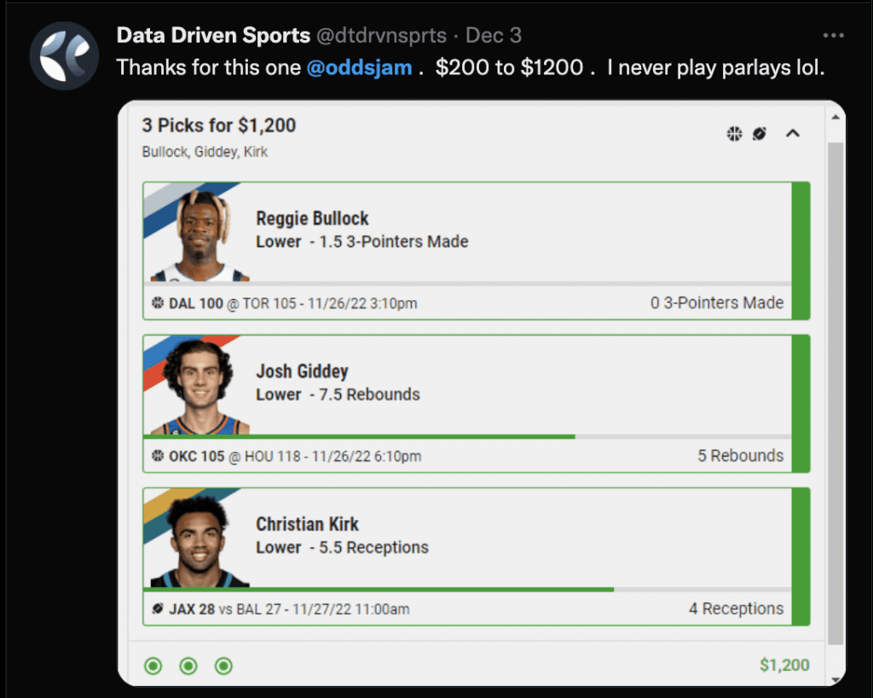Image resolution: width=873 pixels, height=698 pixels.
Task: Open the @oddsjam mention link
Action: (359, 67)
